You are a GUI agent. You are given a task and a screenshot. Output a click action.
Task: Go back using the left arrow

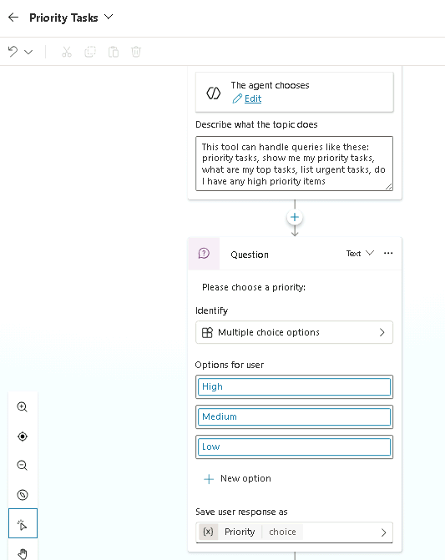[13, 18]
